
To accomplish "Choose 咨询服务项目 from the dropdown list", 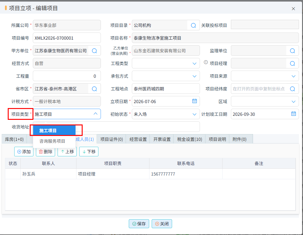I will (54, 141).
